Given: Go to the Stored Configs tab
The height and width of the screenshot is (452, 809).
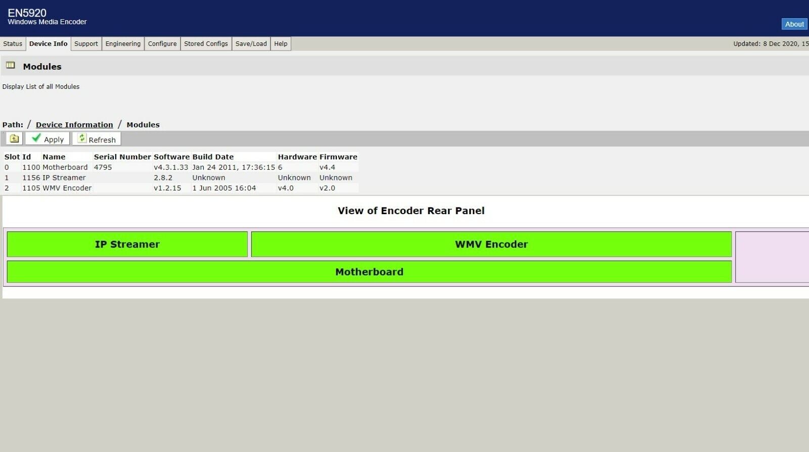Looking at the screenshot, I should click(x=206, y=44).
